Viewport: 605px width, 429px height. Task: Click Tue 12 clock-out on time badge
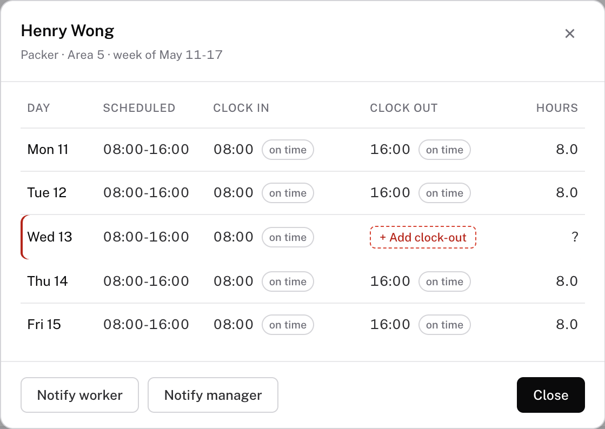[444, 193]
